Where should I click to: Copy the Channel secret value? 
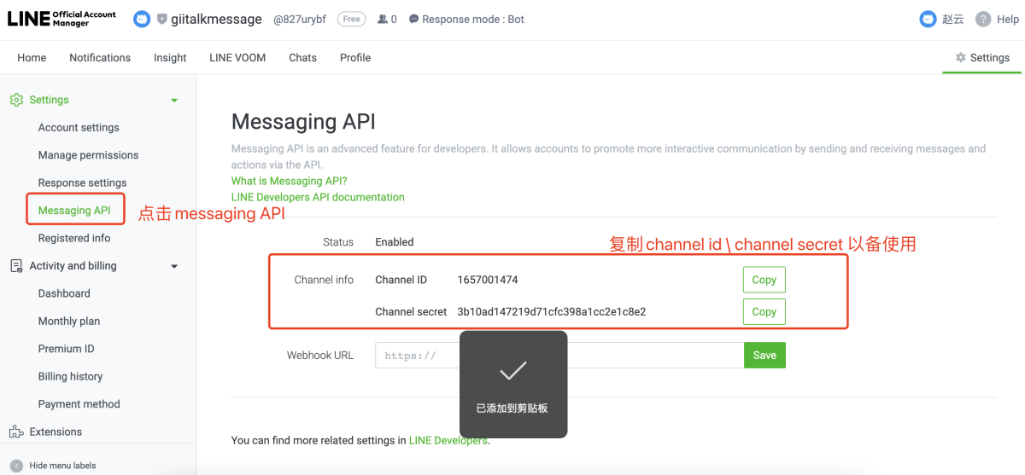764,311
